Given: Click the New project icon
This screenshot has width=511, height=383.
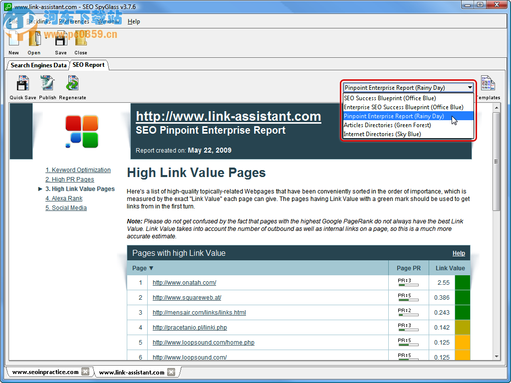Looking at the screenshot, I should pos(14,40).
